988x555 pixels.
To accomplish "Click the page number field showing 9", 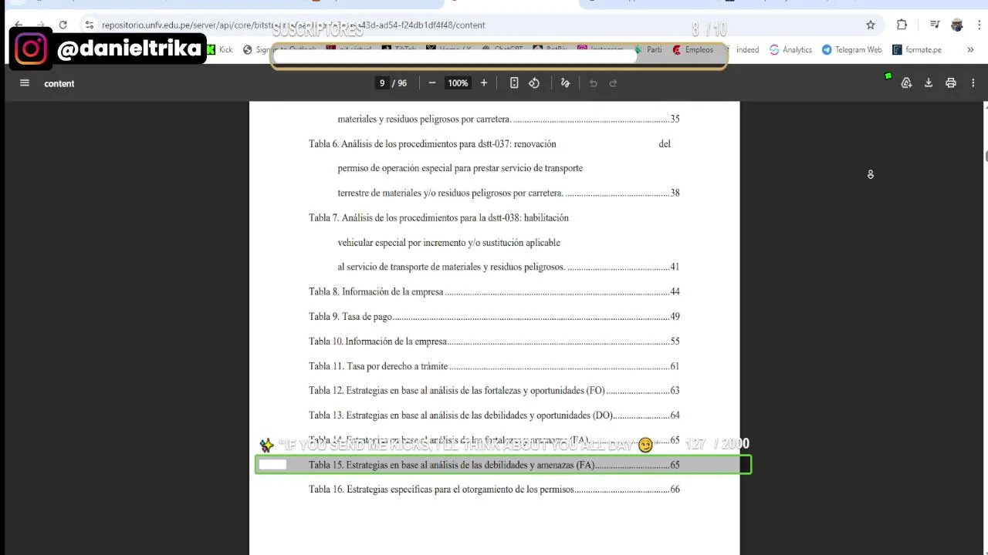I will click(x=382, y=83).
